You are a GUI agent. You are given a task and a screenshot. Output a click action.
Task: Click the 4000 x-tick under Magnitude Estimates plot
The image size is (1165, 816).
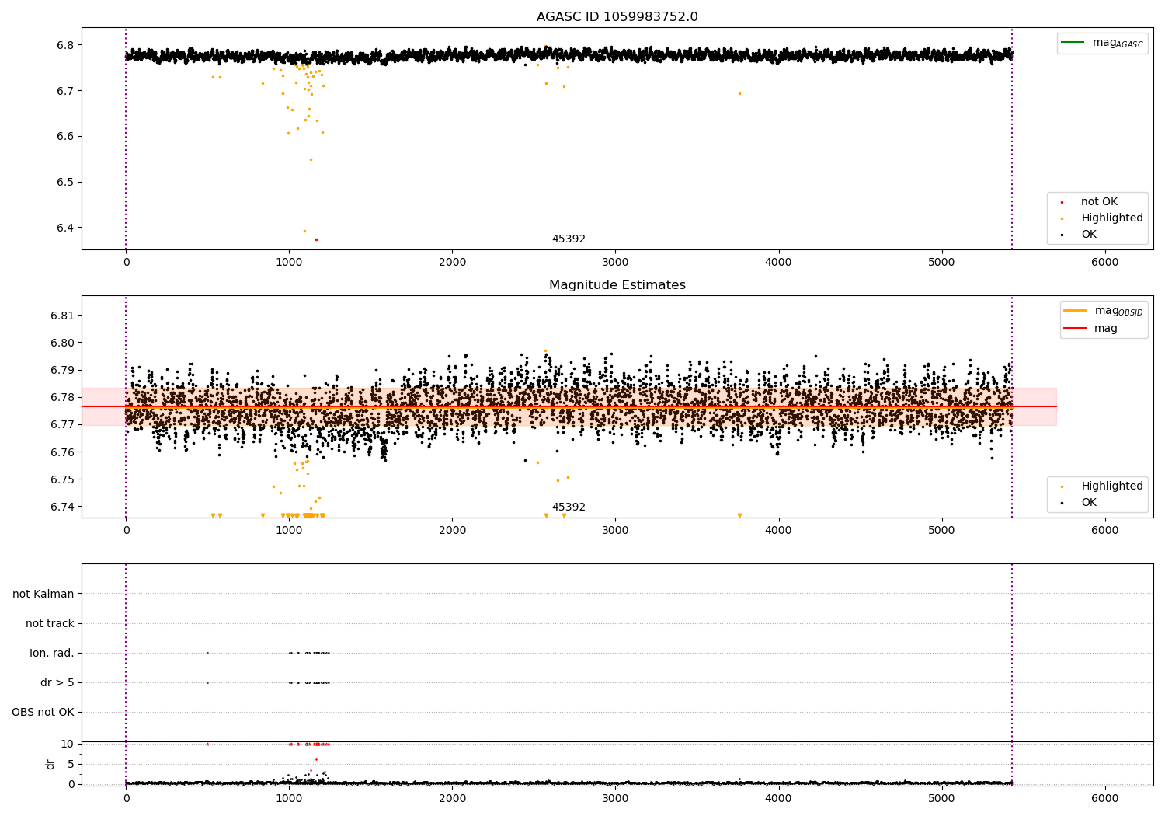point(778,531)
